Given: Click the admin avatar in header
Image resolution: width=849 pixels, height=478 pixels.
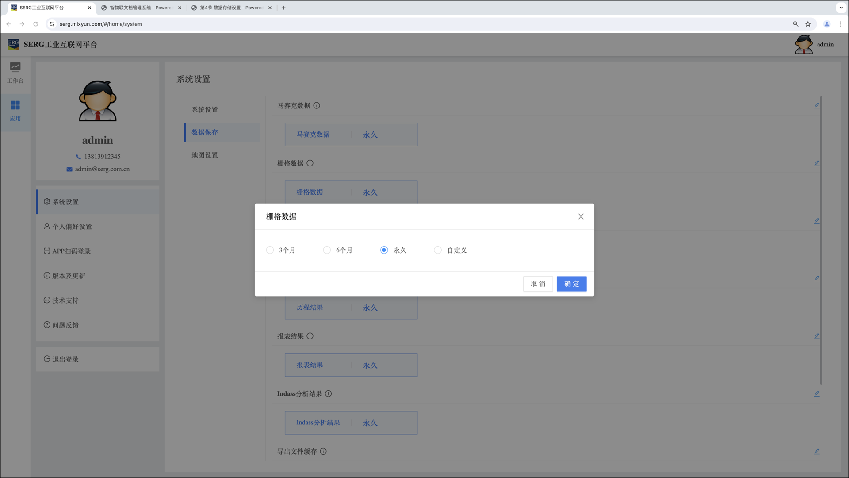Looking at the screenshot, I should click(803, 44).
